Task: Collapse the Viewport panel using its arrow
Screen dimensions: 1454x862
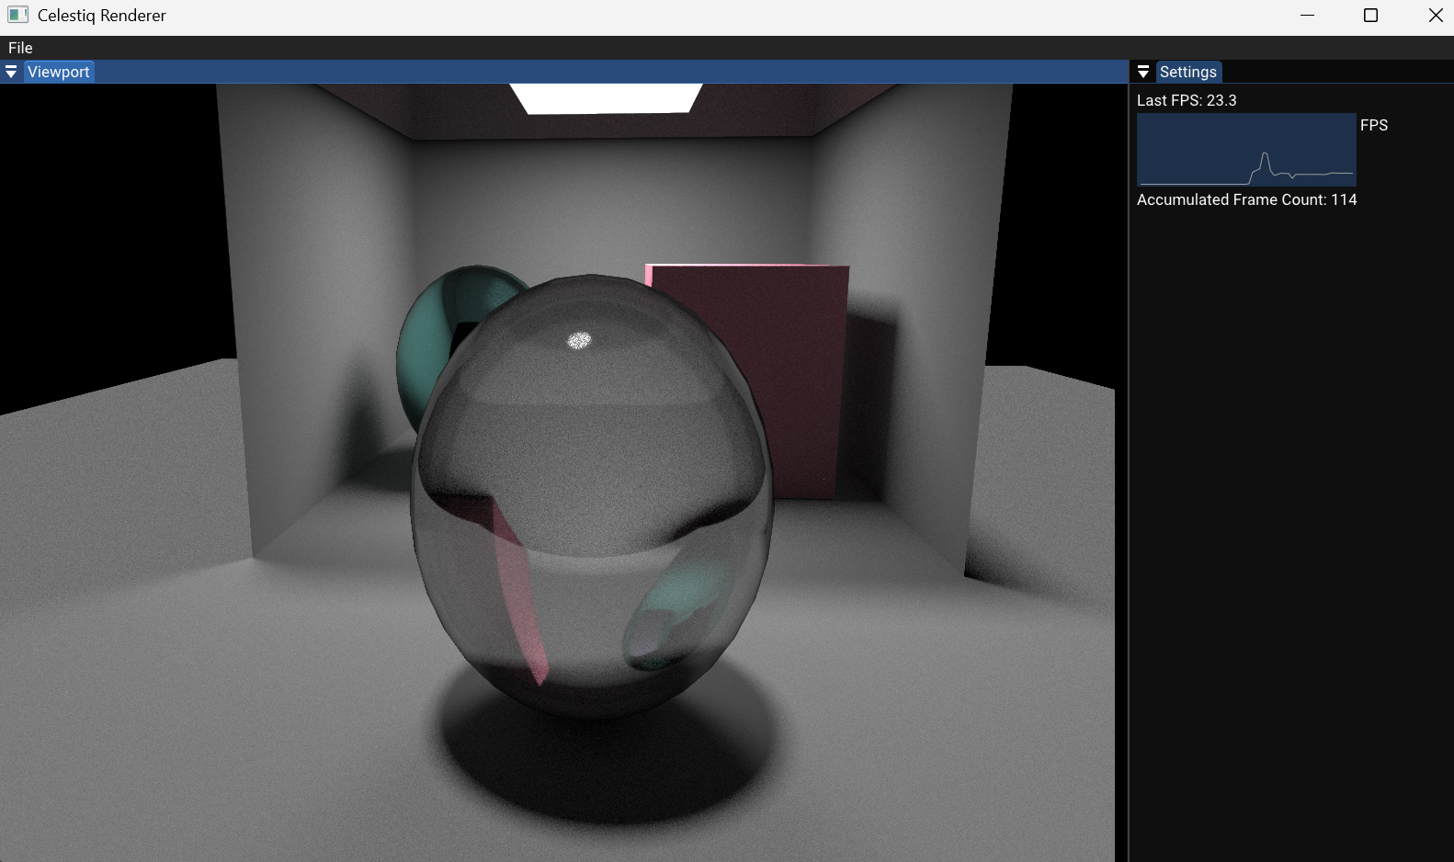Action: coord(11,72)
